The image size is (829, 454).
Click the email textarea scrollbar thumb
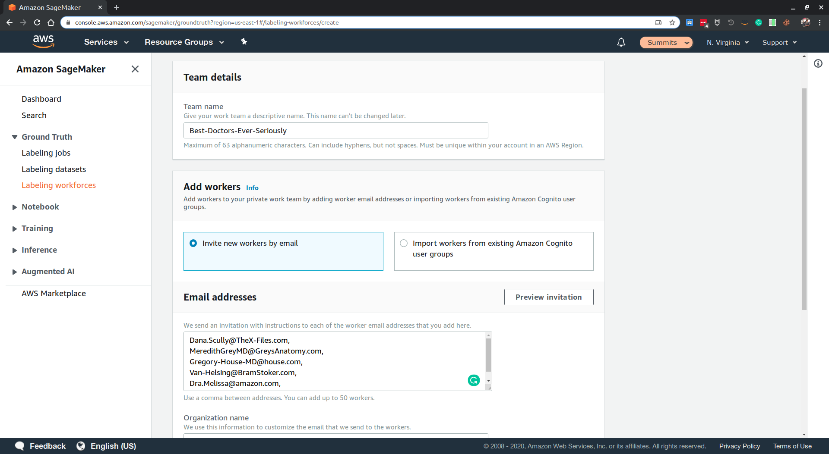pos(488,355)
